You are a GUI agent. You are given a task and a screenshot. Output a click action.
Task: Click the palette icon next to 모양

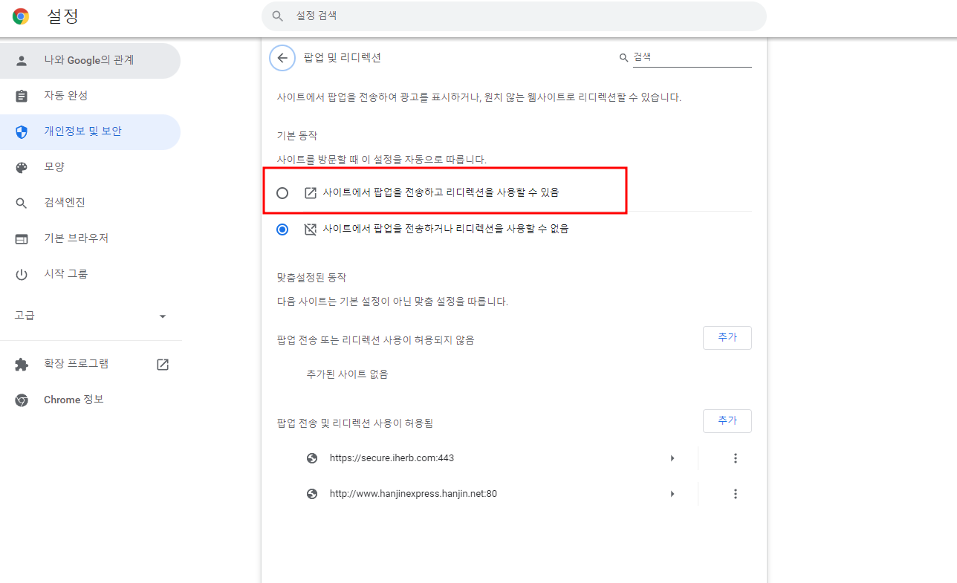pos(22,167)
